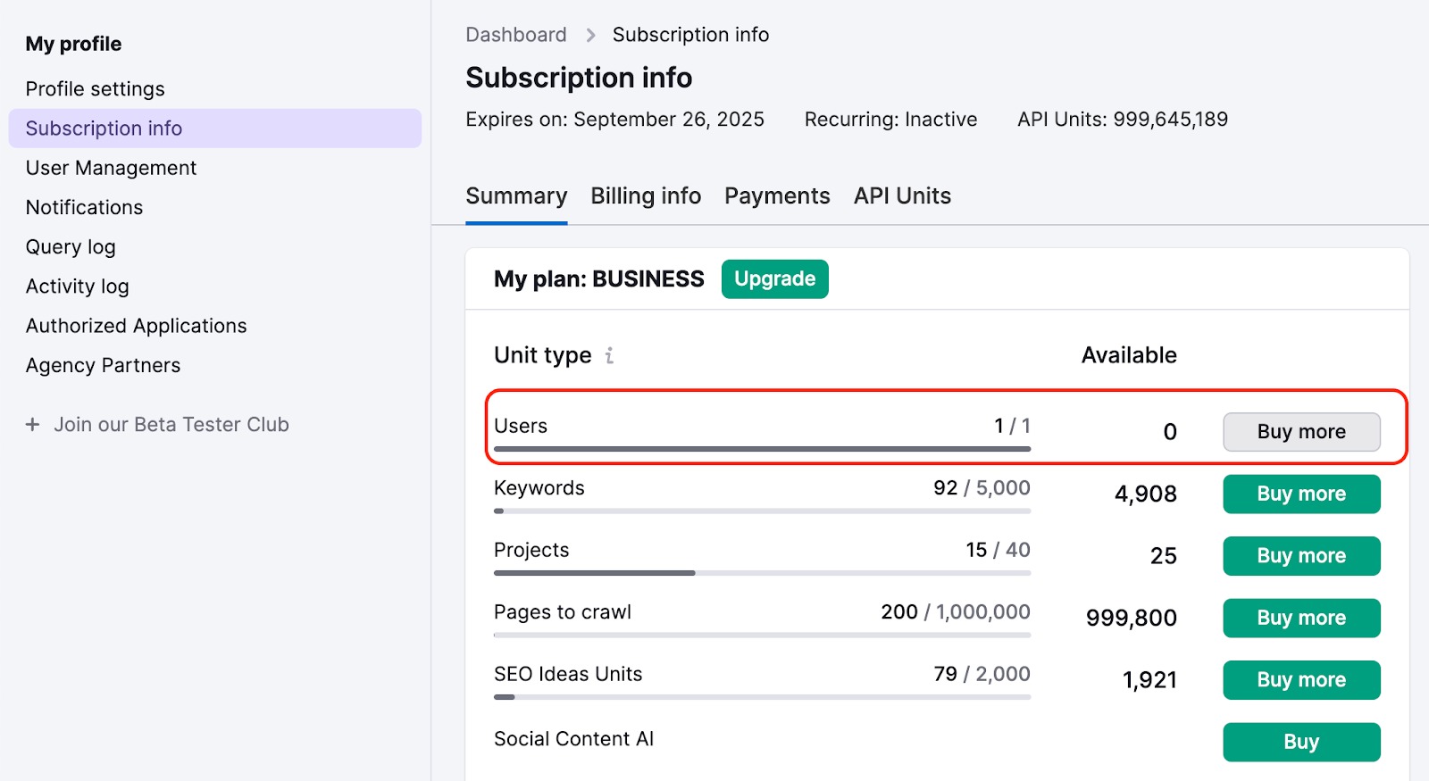Open the Summary tab

point(516,196)
